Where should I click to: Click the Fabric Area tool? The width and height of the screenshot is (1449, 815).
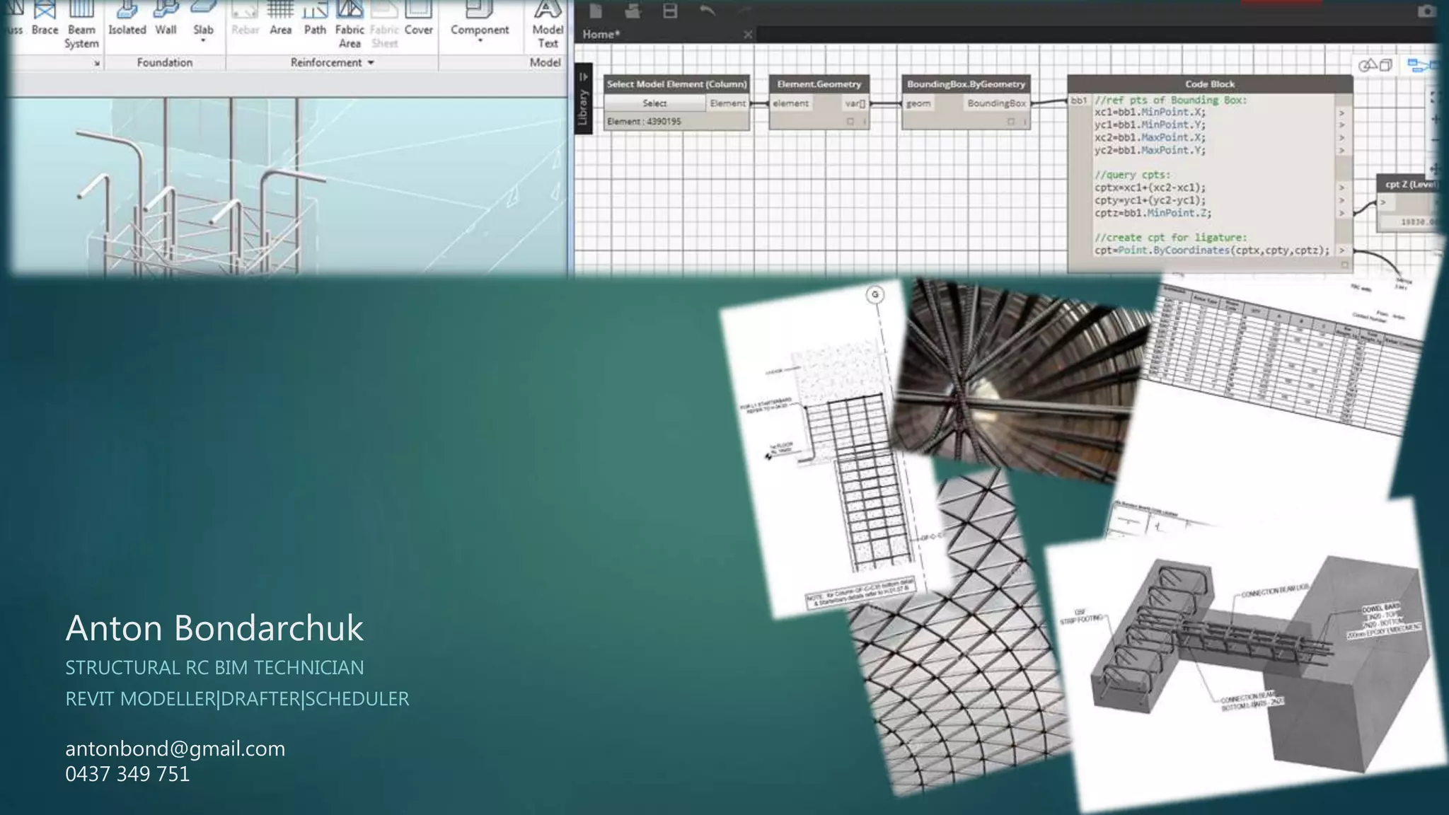[x=350, y=21]
